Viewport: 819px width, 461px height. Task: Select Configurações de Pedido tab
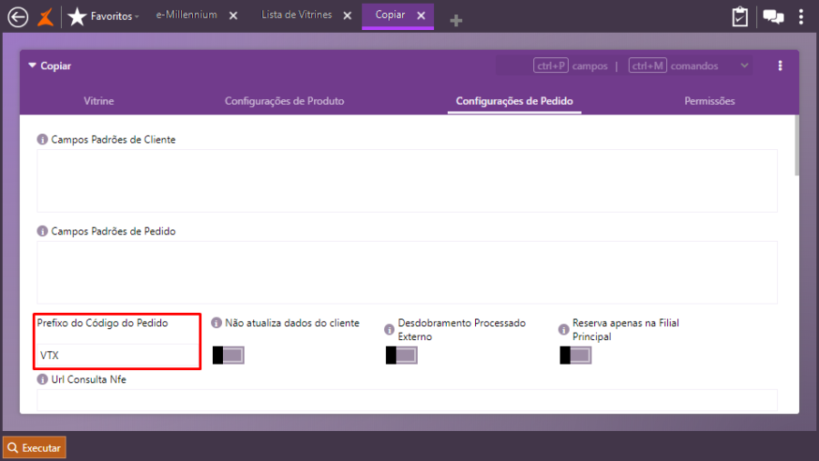click(514, 101)
